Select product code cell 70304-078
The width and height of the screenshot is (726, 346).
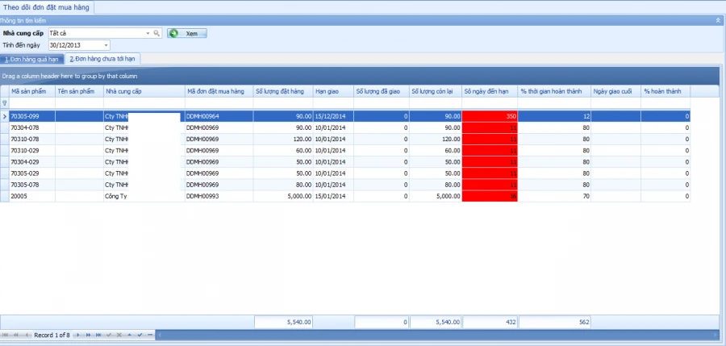[x=32, y=127]
